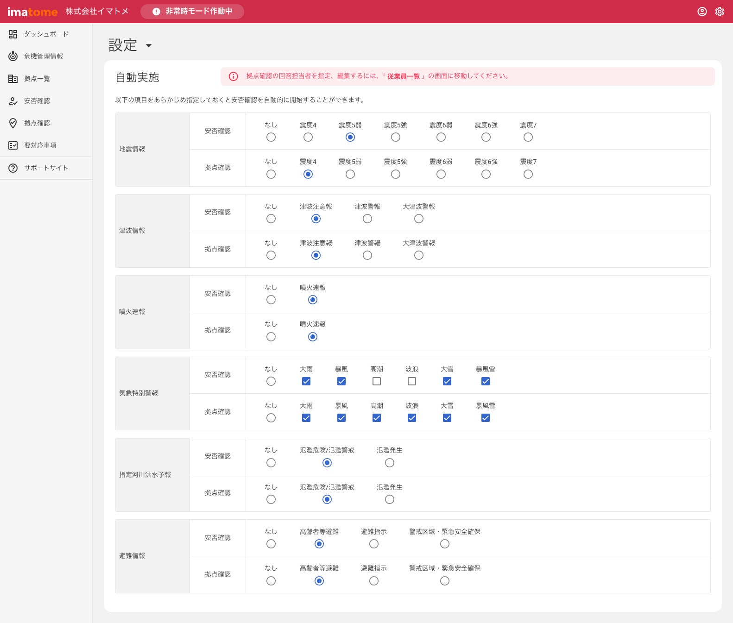Click the location pin icon for 拠点確認
The height and width of the screenshot is (623, 733).
pyautogui.click(x=13, y=123)
